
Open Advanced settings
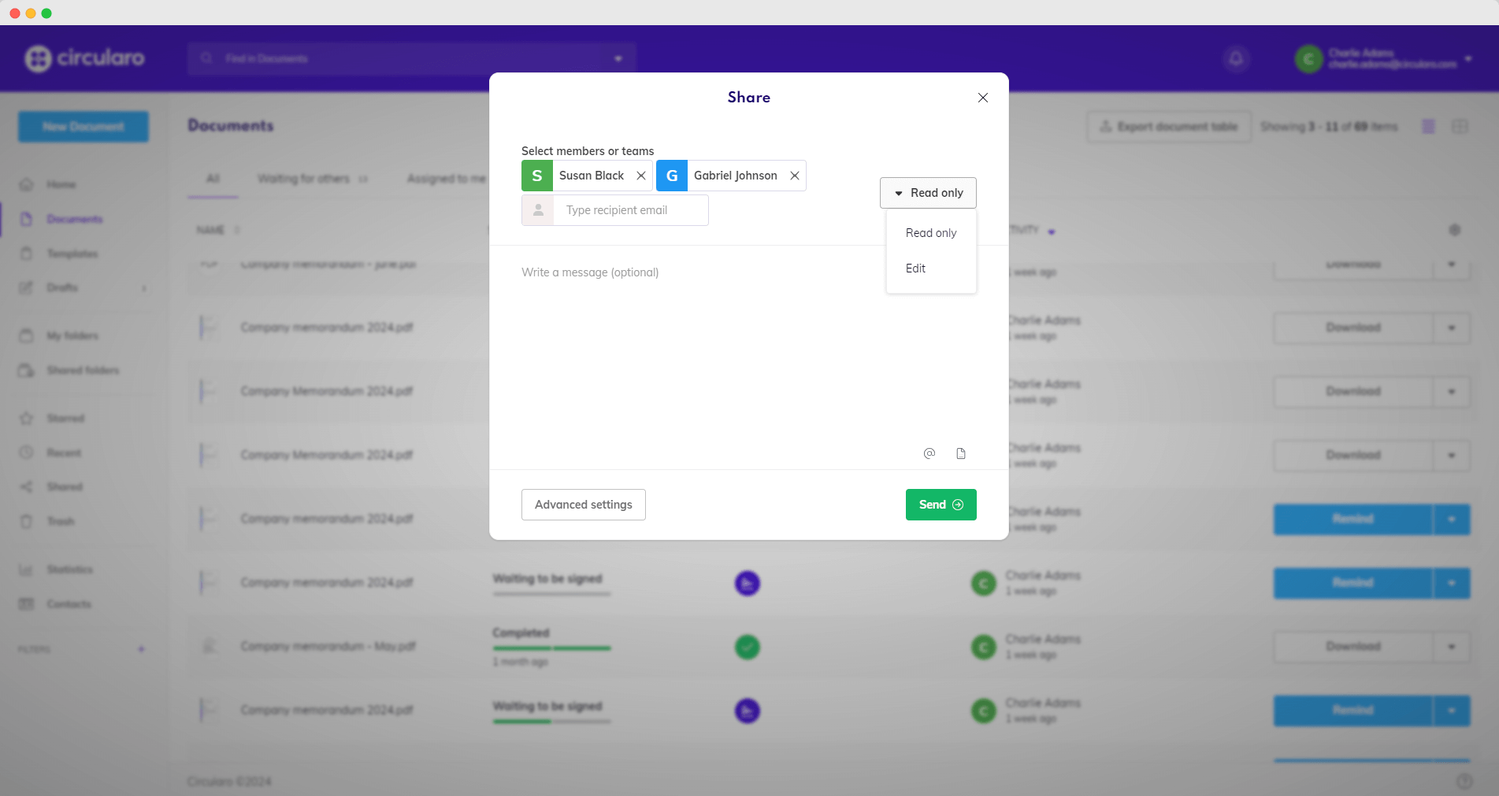point(583,505)
